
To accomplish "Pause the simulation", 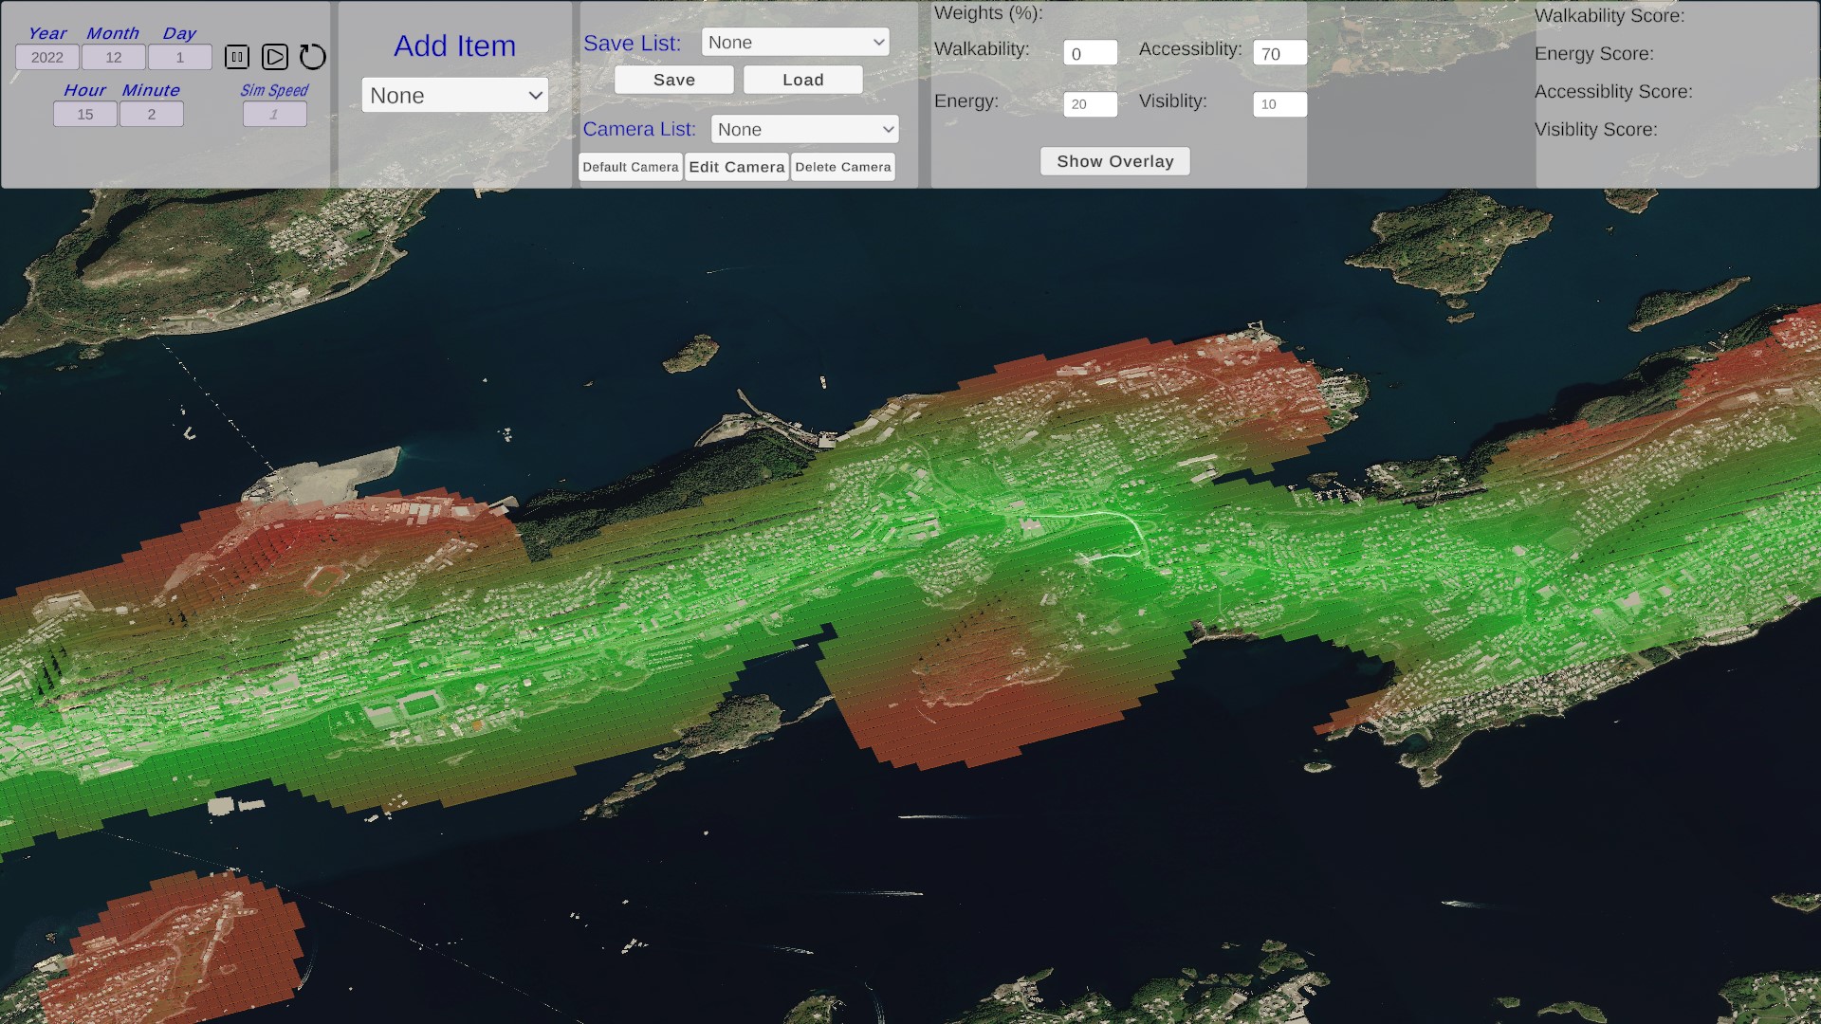I will click(x=237, y=57).
